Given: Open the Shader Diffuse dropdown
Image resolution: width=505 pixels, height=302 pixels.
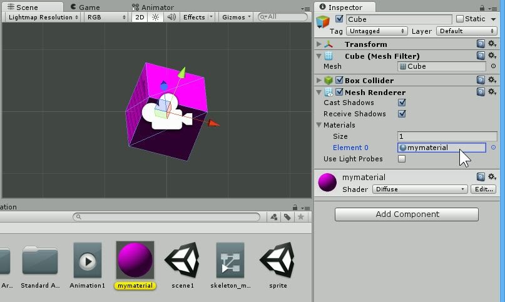Looking at the screenshot, I should pos(420,189).
